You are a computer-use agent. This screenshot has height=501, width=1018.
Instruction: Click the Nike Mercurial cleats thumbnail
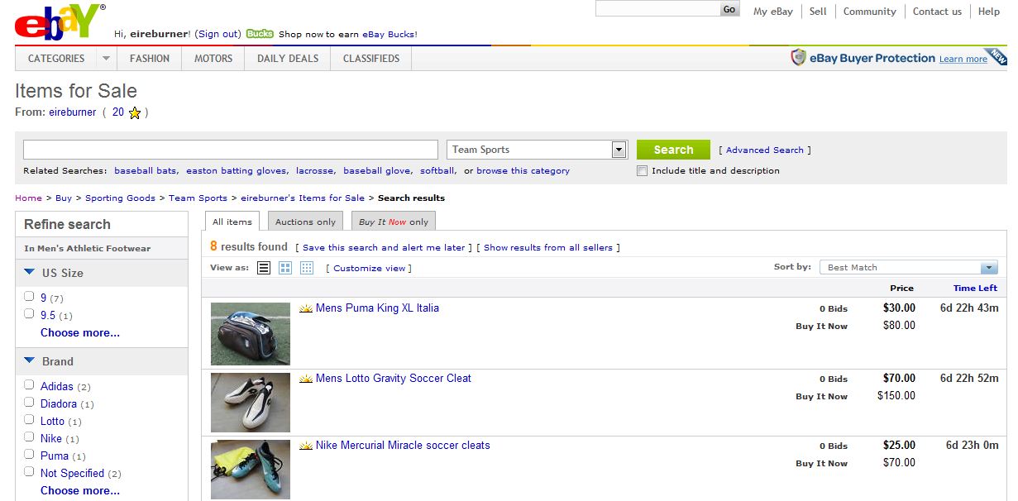[x=251, y=469]
